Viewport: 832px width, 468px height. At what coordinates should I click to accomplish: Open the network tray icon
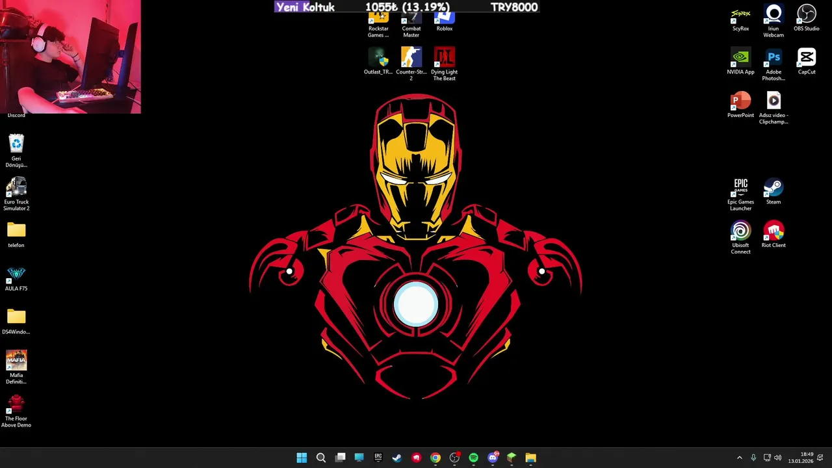click(767, 458)
